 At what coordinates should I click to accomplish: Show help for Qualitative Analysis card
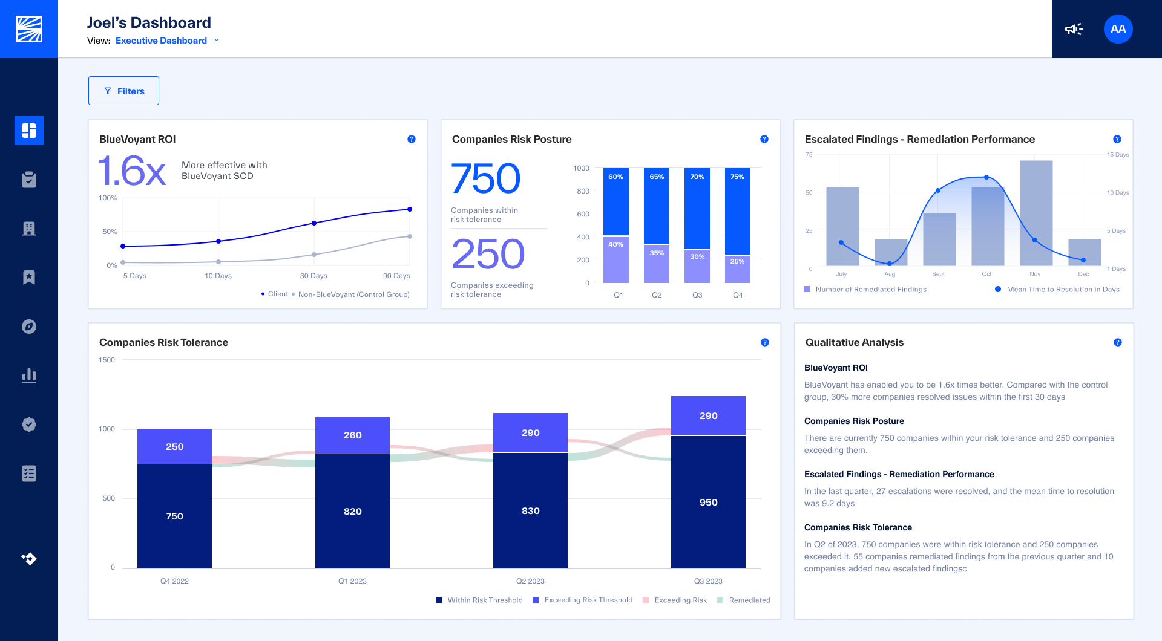tap(1118, 342)
